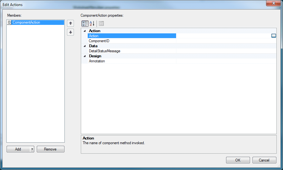
Task: Cancel the Edit Actions dialog
Action: [x=264, y=160]
